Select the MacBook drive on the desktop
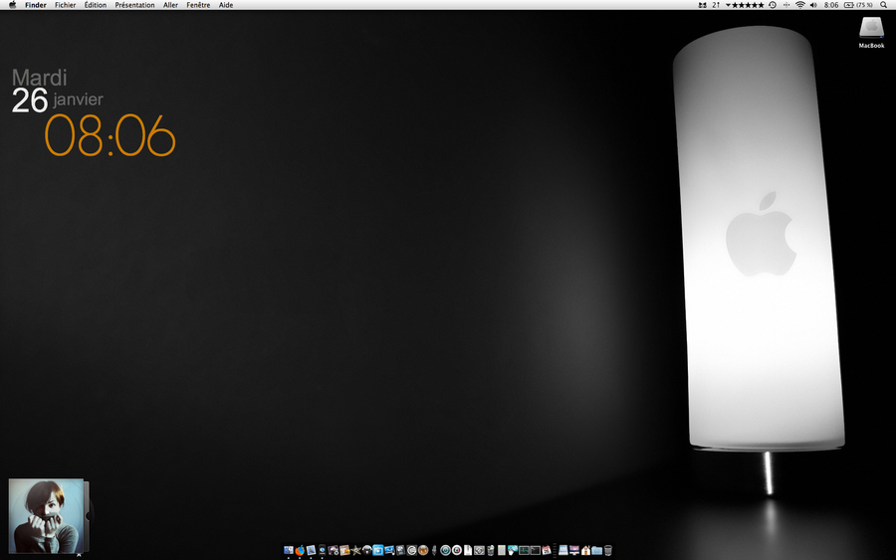Image resolution: width=896 pixels, height=560 pixels. point(871,32)
